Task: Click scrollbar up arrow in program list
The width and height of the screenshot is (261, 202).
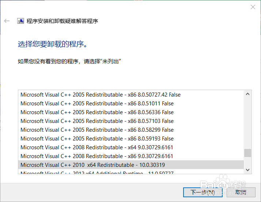Action: click(248, 94)
